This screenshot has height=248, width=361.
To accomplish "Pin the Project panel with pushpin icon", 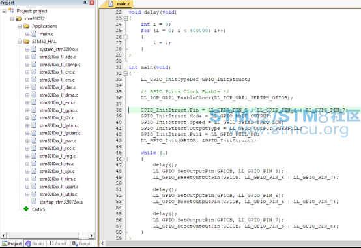I will coord(85,3).
